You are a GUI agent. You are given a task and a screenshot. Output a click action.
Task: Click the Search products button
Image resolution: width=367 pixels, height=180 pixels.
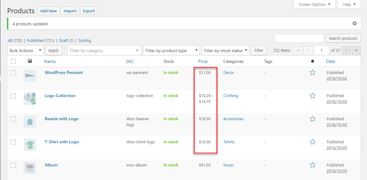(343, 38)
